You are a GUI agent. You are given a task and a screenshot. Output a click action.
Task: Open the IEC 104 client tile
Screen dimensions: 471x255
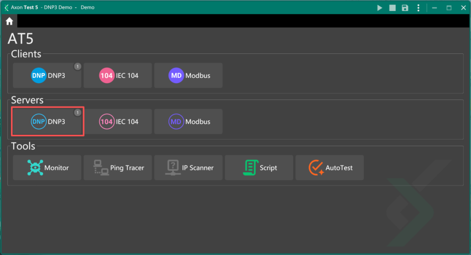(x=118, y=75)
